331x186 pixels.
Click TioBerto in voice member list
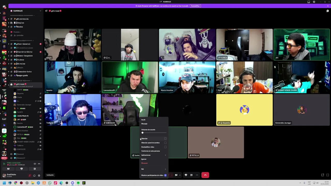[27, 145]
